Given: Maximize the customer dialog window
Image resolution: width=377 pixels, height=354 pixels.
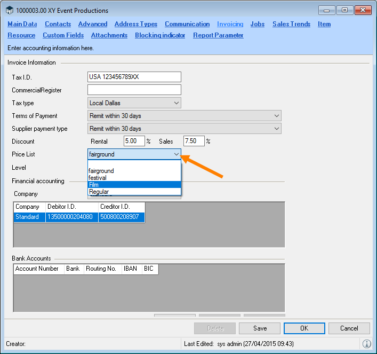Looking at the screenshot, I should [344, 10].
